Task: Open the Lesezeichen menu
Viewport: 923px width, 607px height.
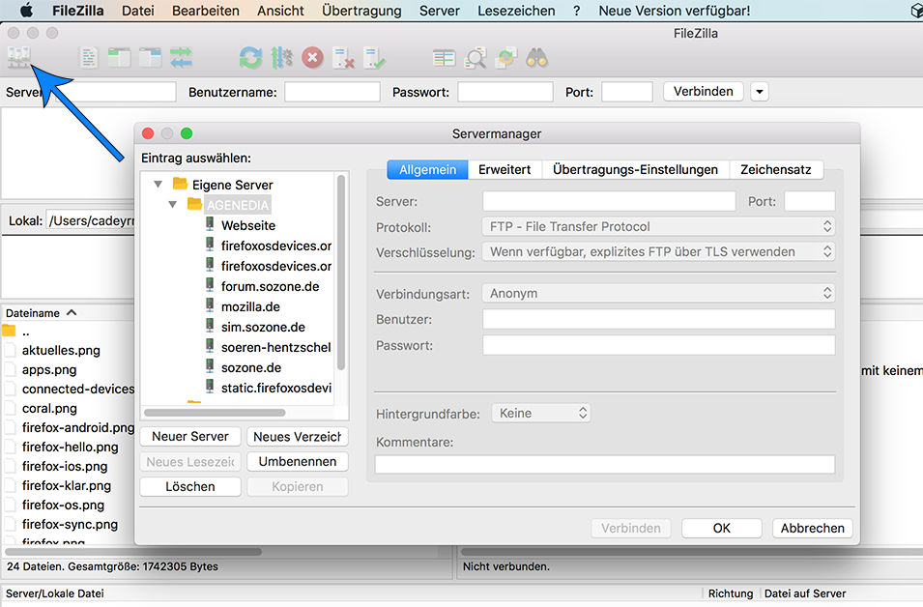Action: click(x=516, y=11)
